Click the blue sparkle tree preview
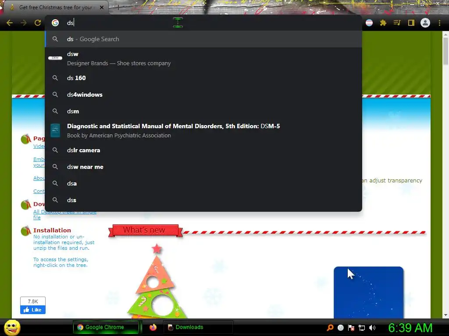 pyautogui.click(x=368, y=292)
